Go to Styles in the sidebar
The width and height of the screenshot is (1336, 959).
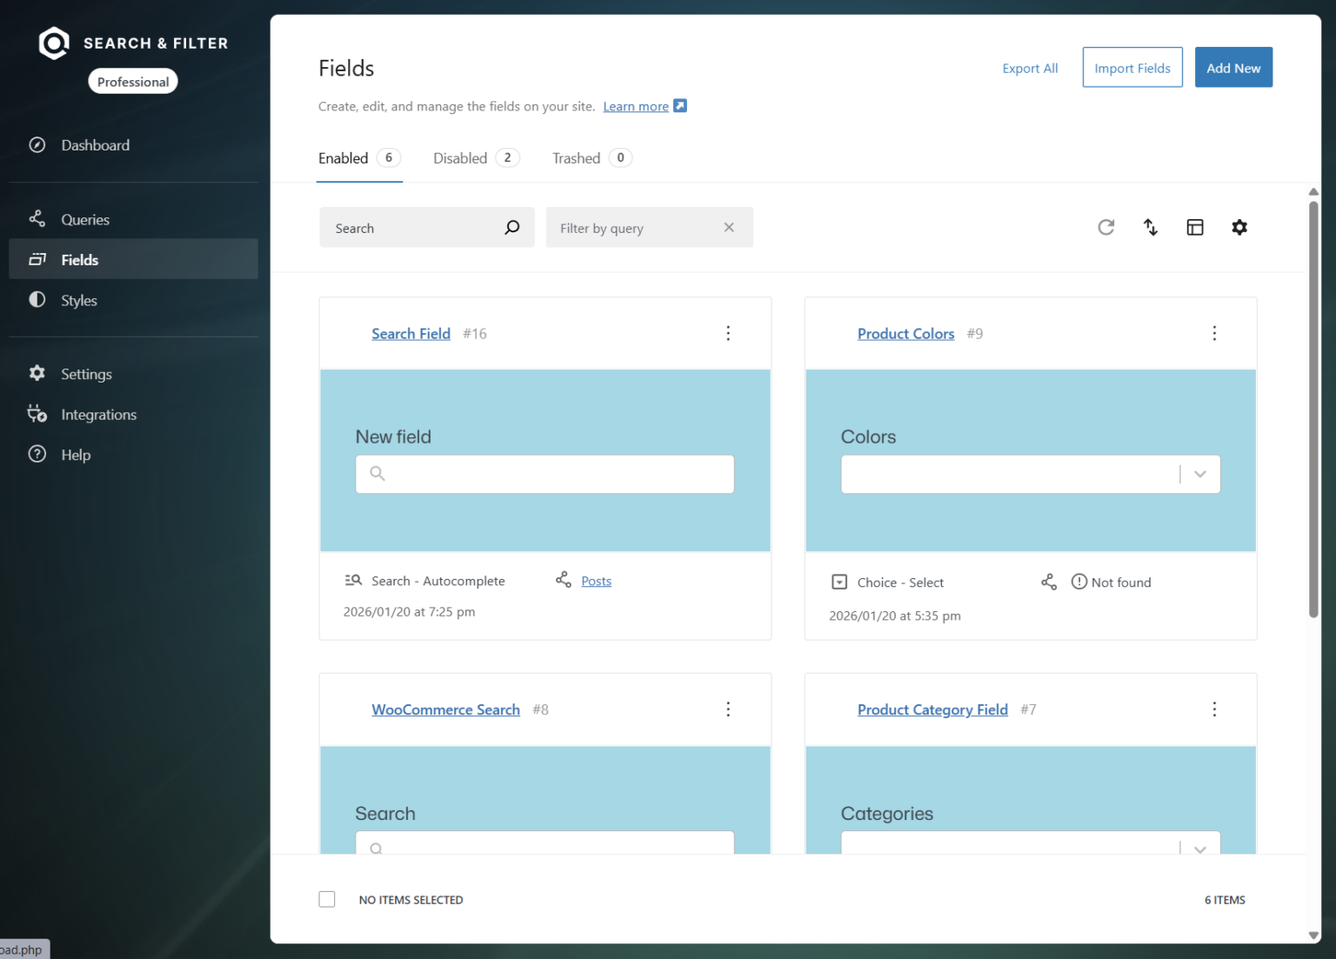(x=133, y=300)
